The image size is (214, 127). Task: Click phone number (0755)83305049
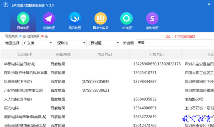[95, 82]
